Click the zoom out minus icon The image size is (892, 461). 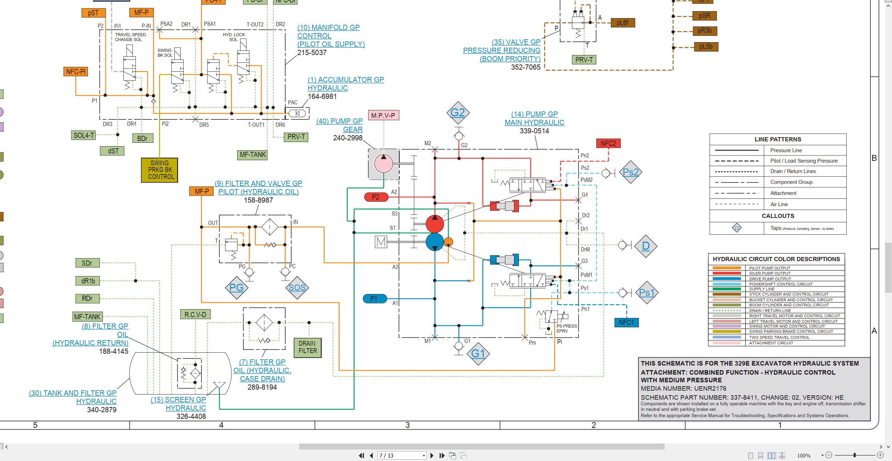pyautogui.click(x=829, y=455)
